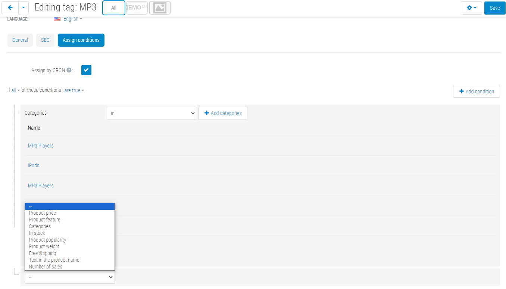Screen dimensions: 506x289
Task: Click the image placeholder storefront icon
Action: pyautogui.click(x=160, y=8)
